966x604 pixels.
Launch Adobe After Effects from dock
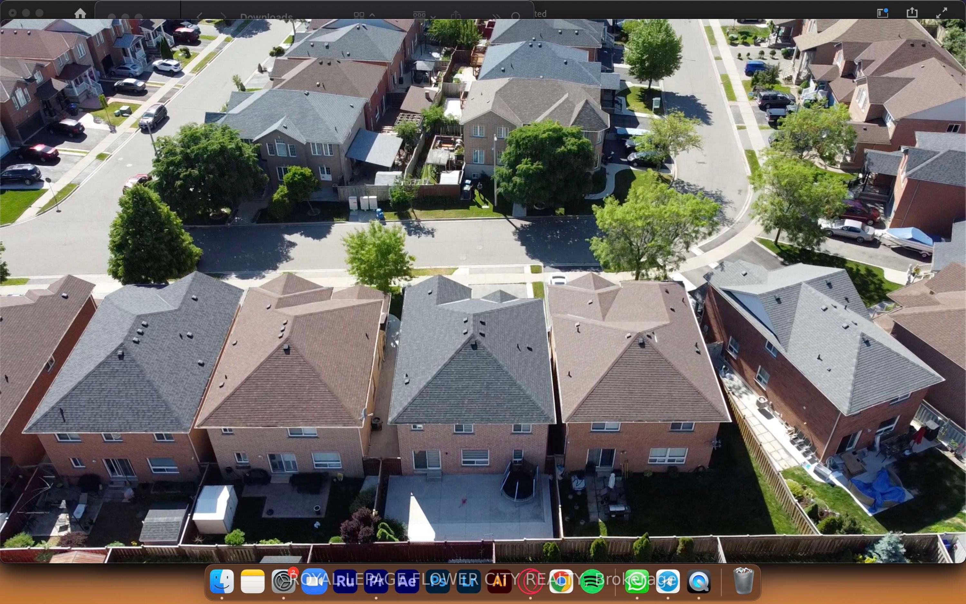[407, 581]
